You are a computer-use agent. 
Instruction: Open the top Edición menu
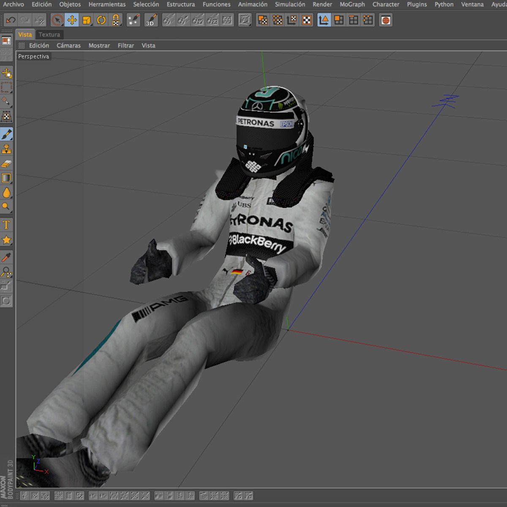[41, 4]
